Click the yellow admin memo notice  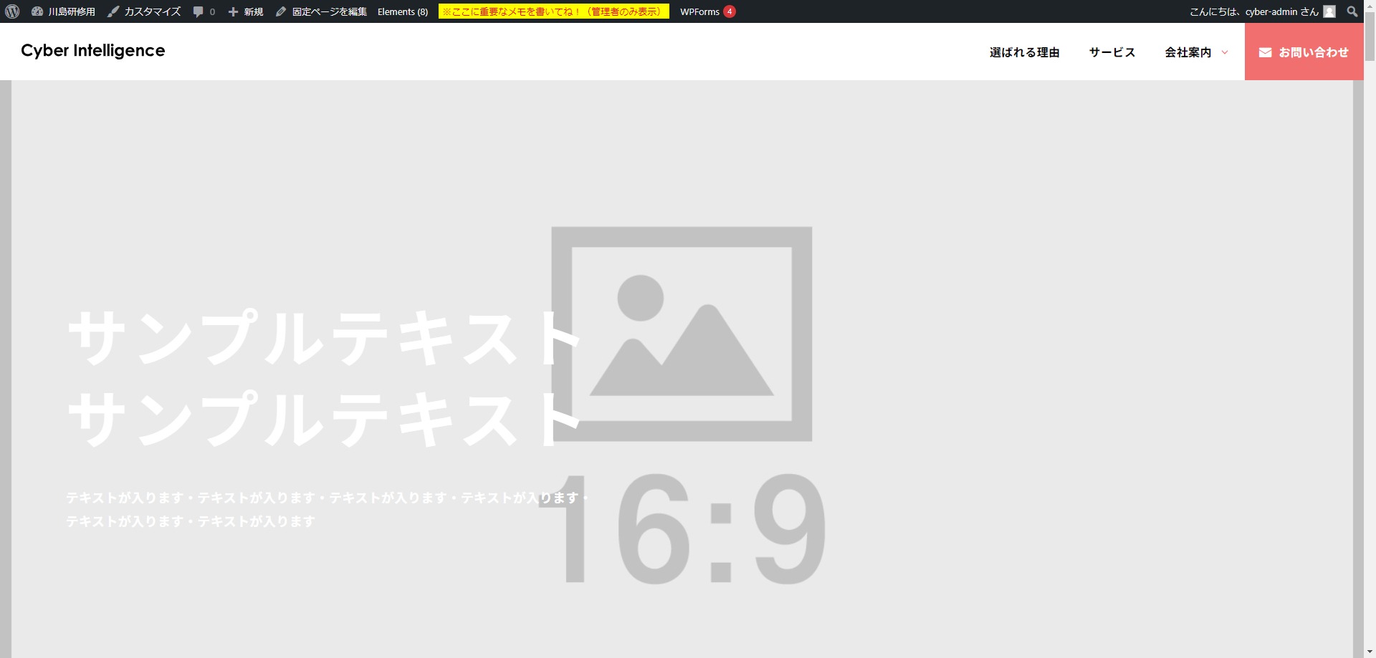(x=553, y=11)
